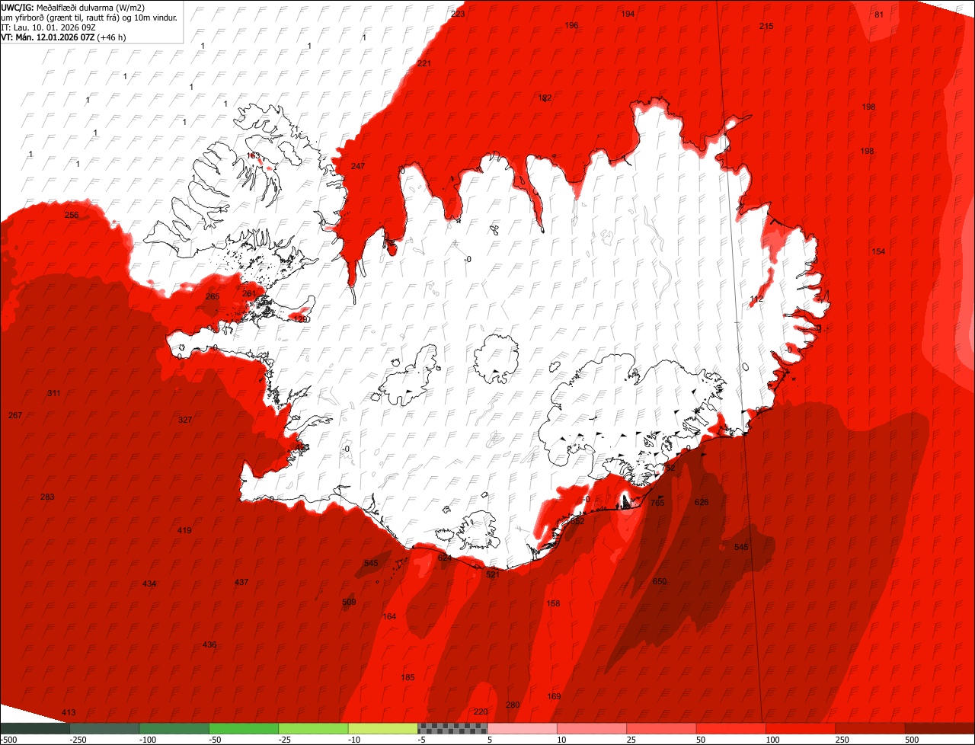The height and width of the screenshot is (745, 975).
Task: Select the value 256 on the west side
Action: coord(72,216)
